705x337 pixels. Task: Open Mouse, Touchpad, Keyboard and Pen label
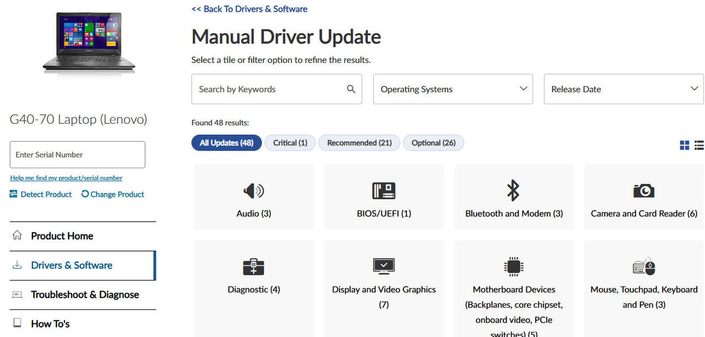644,297
